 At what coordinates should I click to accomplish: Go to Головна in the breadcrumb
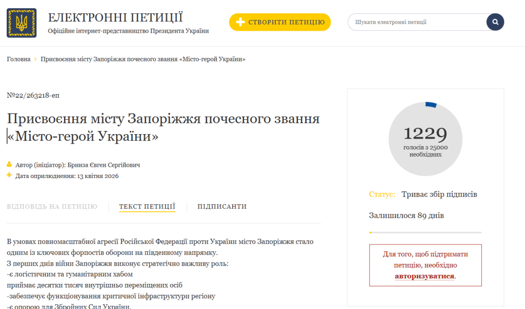click(18, 59)
